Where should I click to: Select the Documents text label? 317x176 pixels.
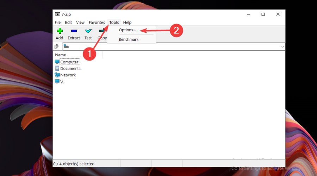70,69
